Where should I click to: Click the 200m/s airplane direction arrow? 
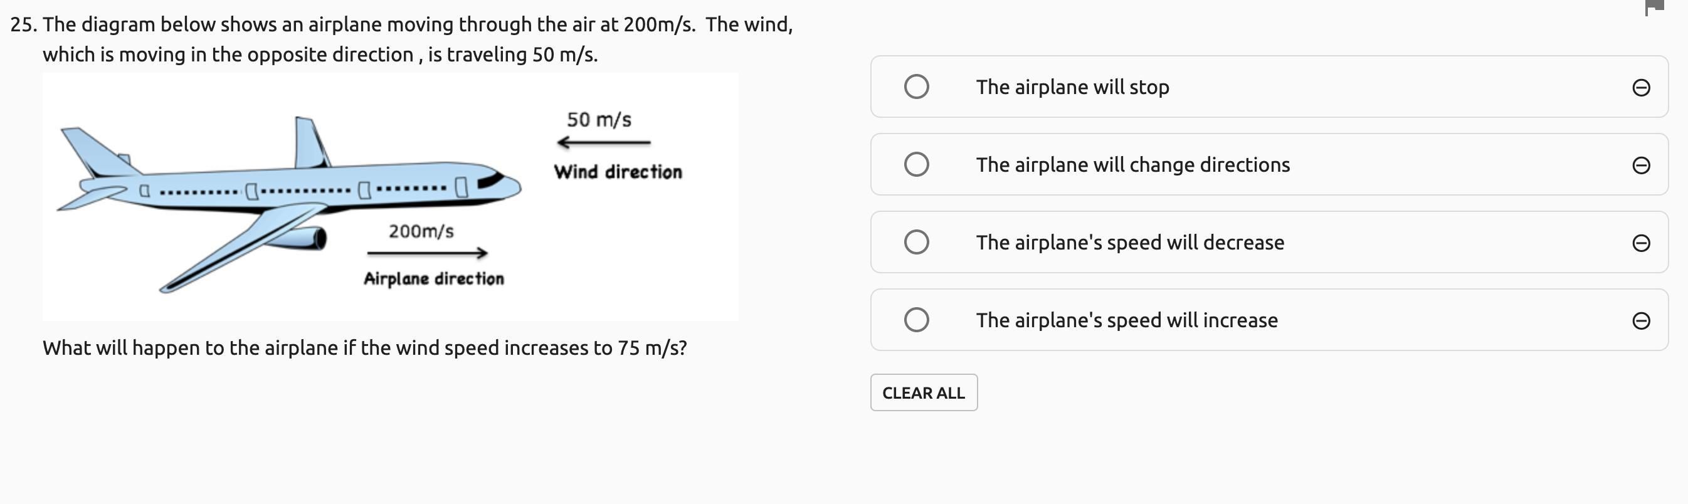(x=427, y=253)
